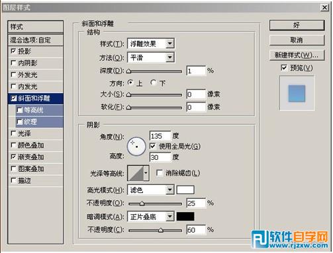Select the 下 direction radio button

(x=153, y=83)
